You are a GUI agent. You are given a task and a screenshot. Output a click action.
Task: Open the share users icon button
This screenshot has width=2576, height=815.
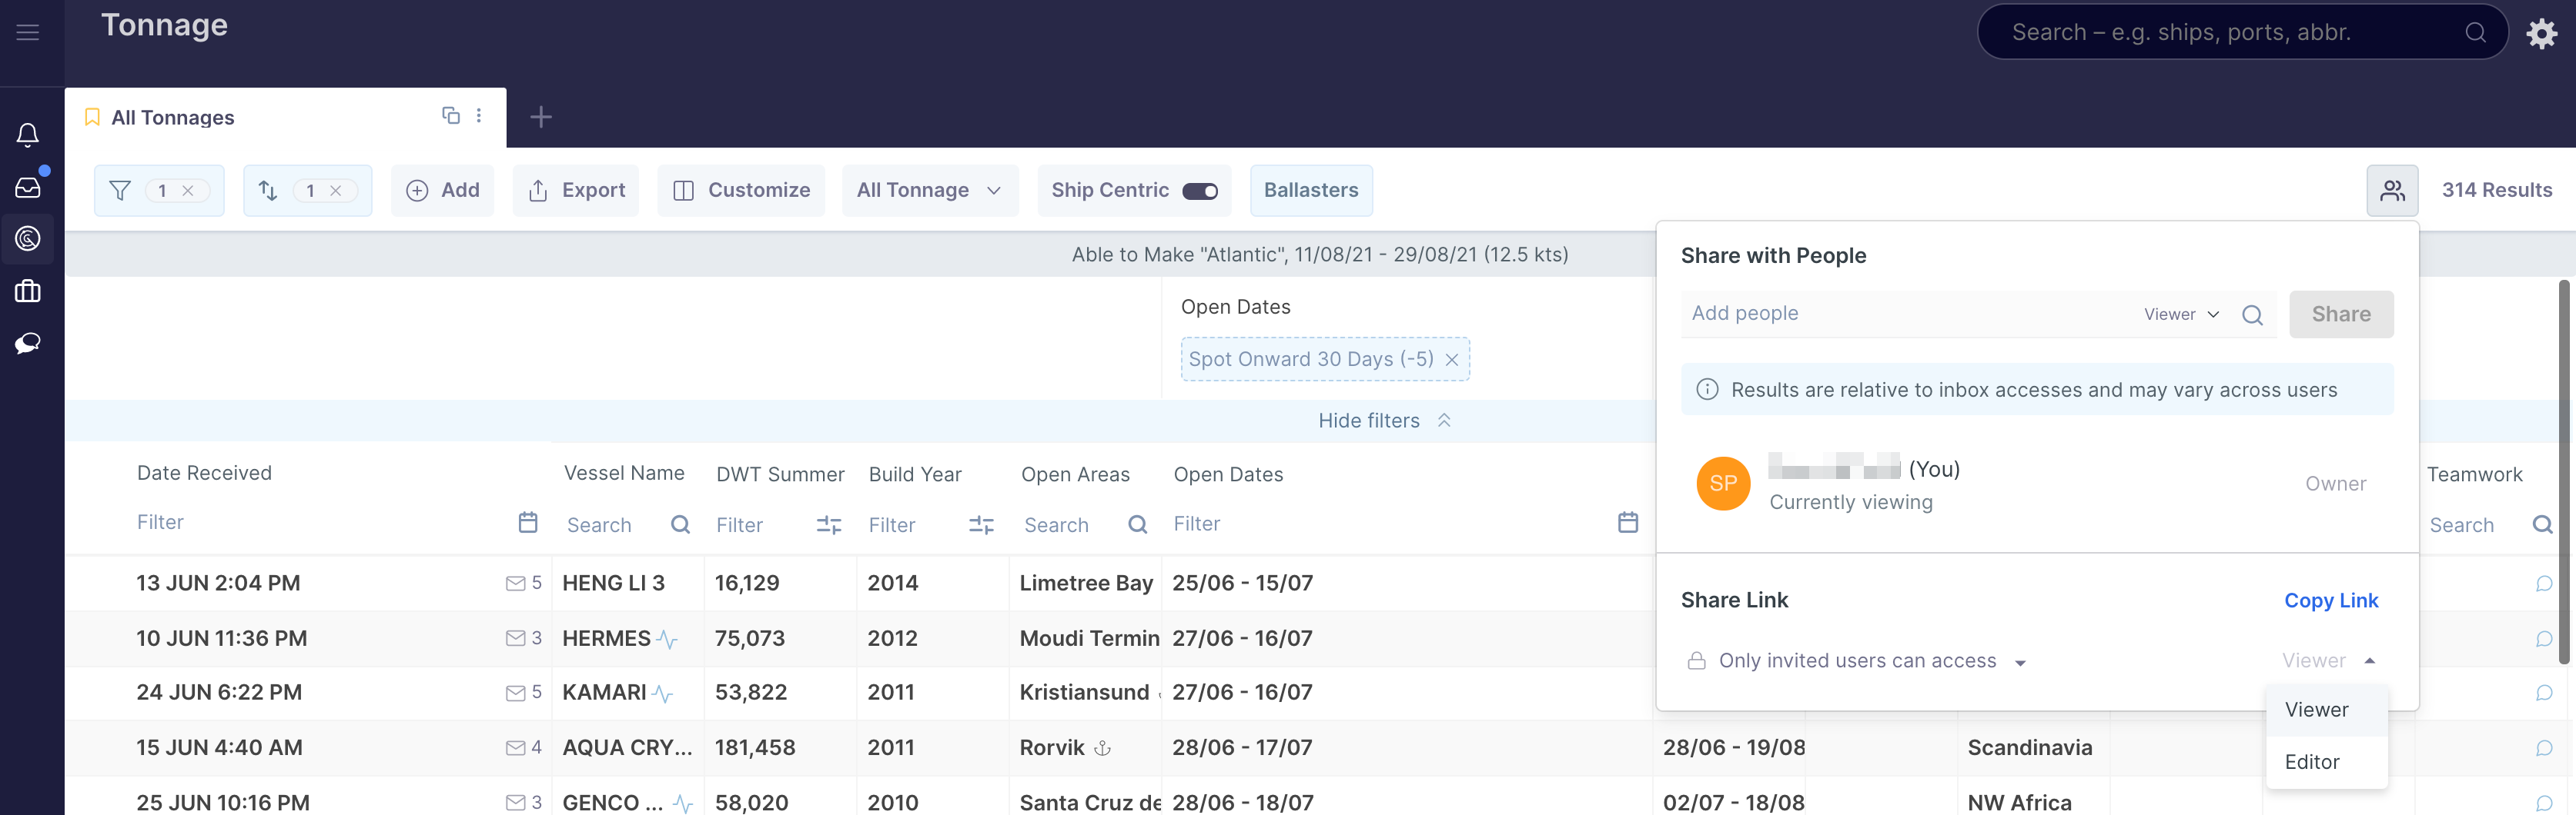tap(2391, 191)
